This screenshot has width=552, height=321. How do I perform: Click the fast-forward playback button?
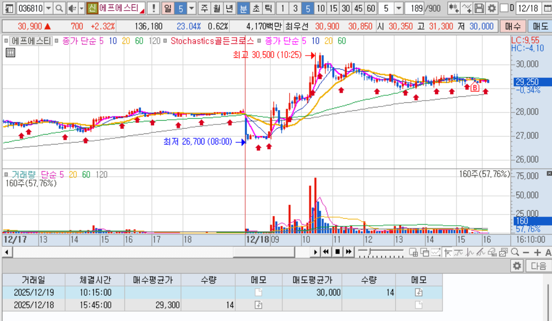click(349, 252)
